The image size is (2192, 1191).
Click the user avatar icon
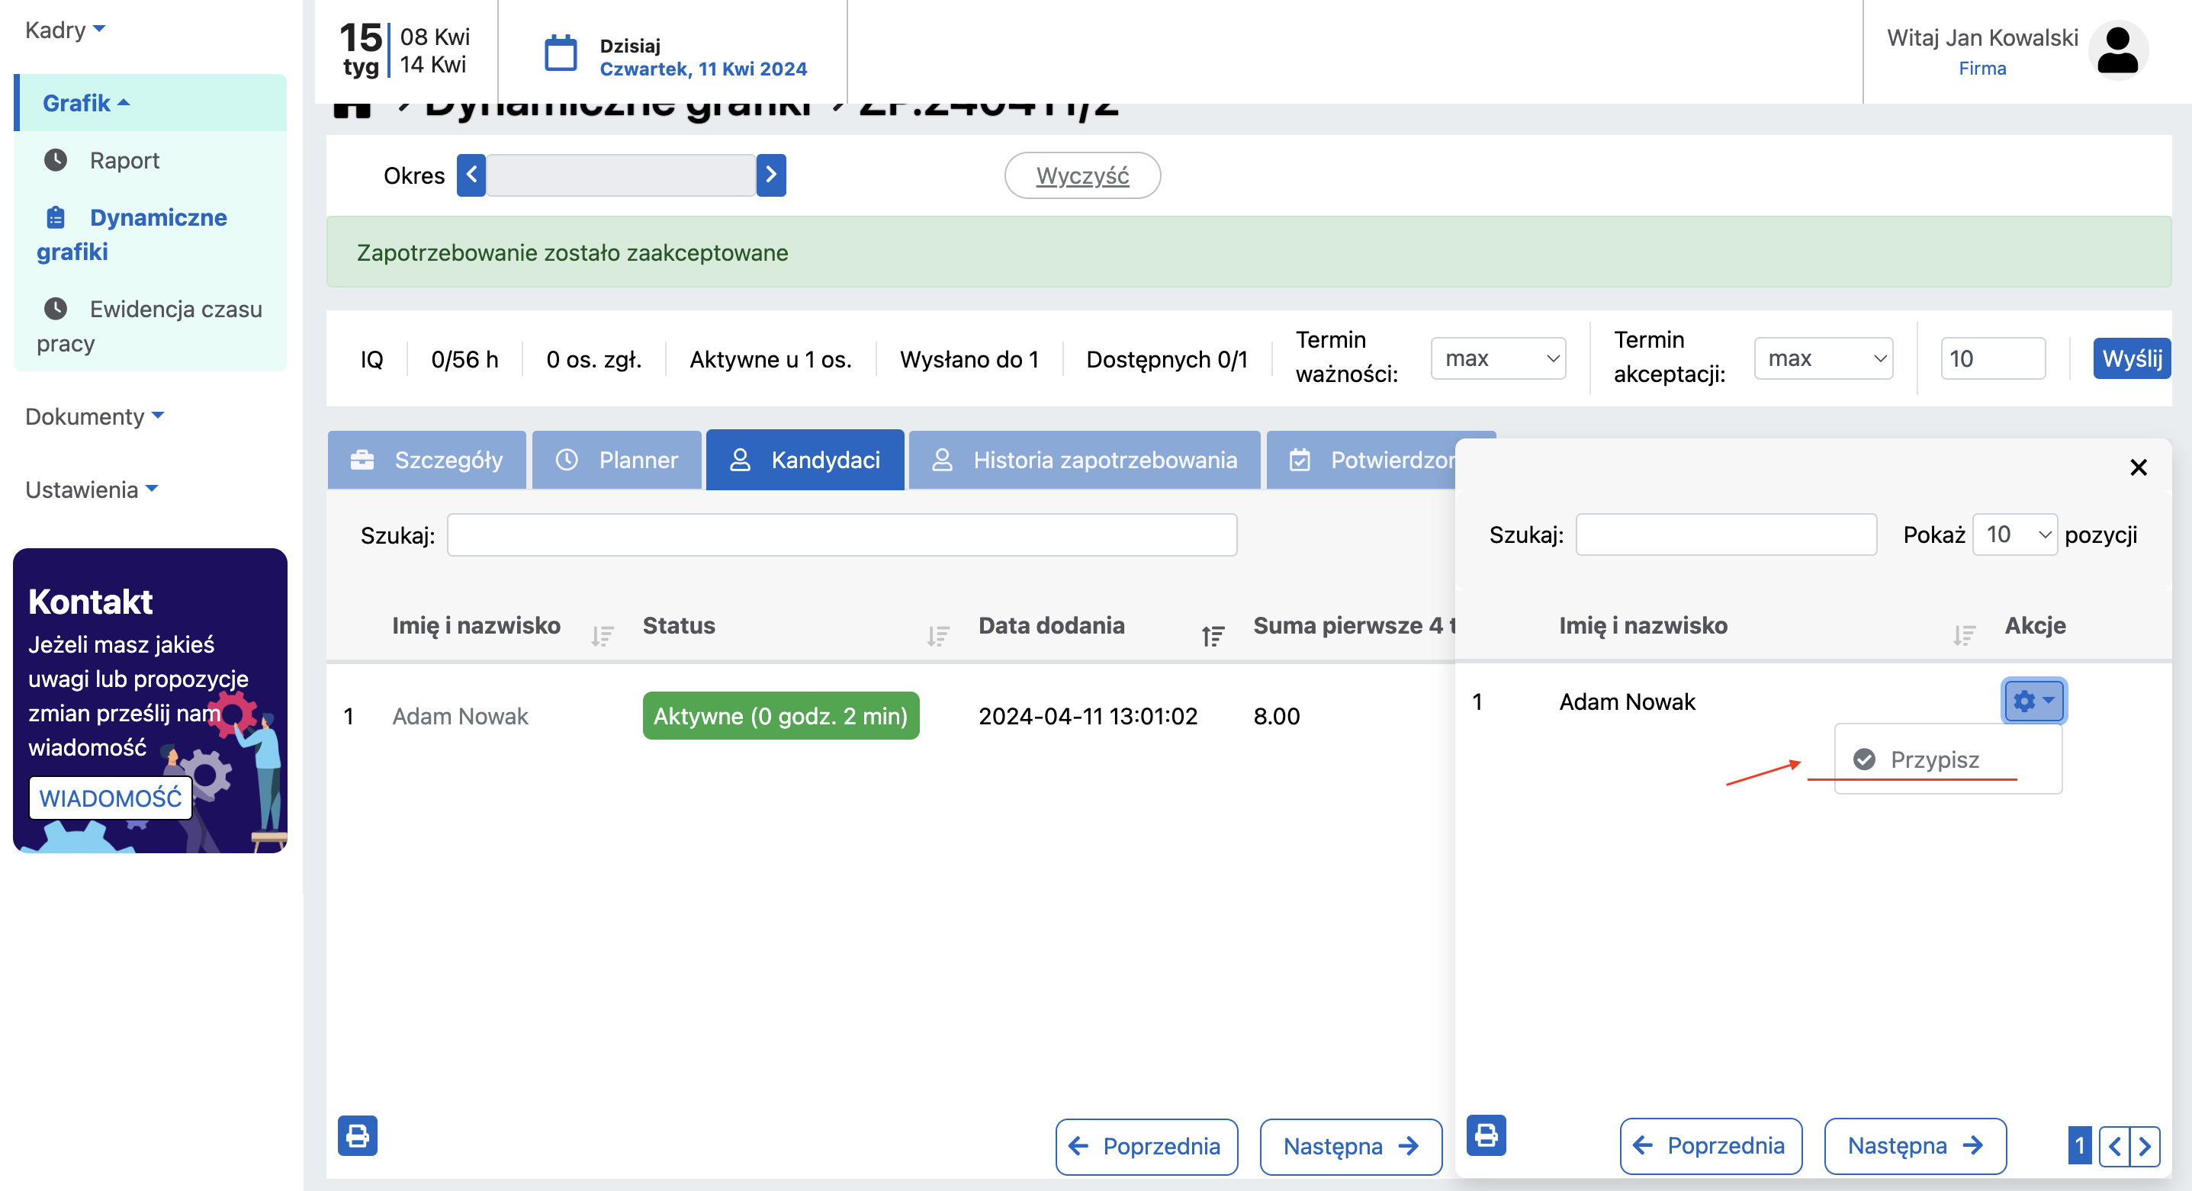(2117, 51)
